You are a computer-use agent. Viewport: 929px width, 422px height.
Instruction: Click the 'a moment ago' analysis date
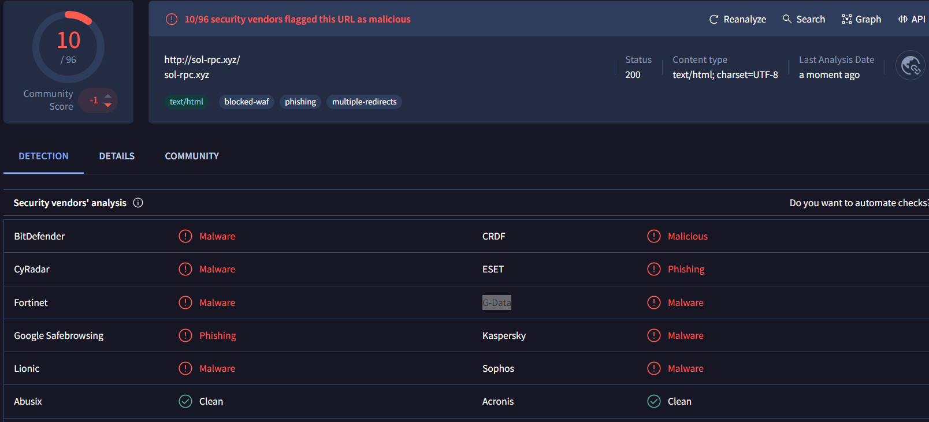(829, 74)
